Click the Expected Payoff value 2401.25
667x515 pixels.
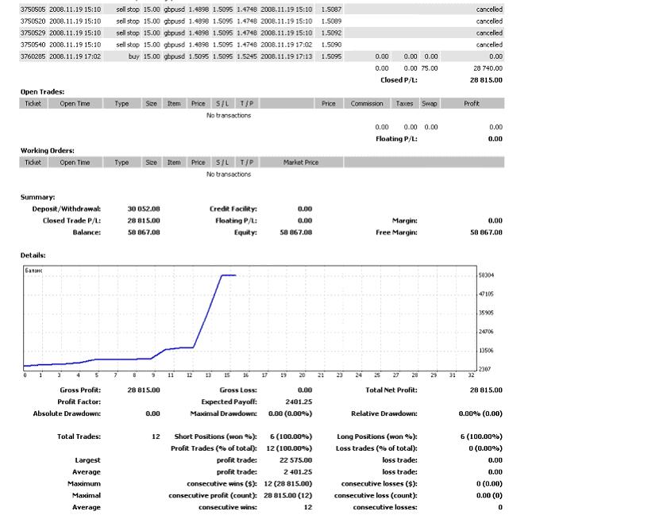(298, 402)
